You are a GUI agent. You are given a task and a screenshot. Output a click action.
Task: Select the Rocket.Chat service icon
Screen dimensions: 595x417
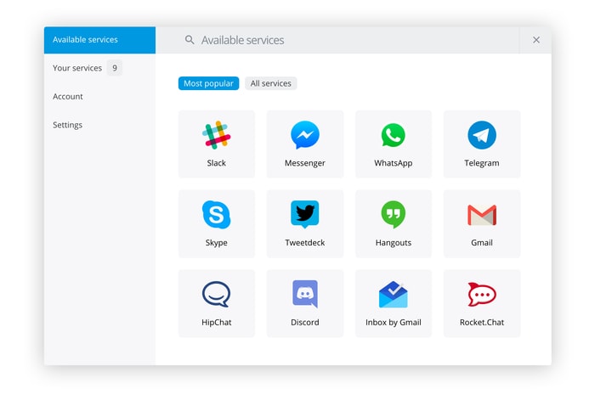coord(481,295)
